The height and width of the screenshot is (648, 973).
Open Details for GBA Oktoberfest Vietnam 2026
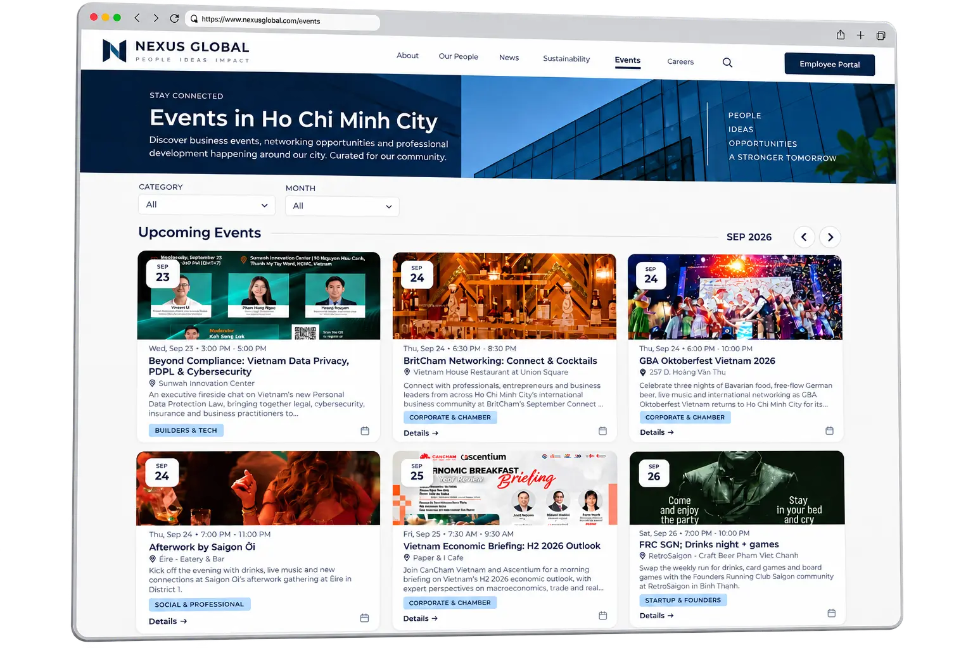656,433
